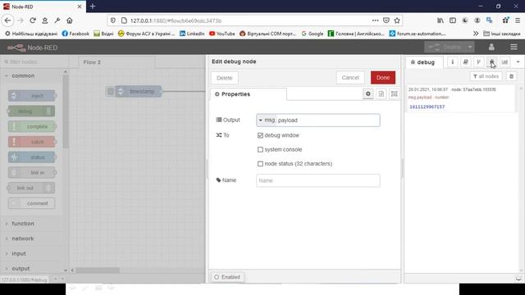Image resolution: width=525 pixels, height=295 pixels.
Task: Reload the current browser page
Action: click(33, 20)
